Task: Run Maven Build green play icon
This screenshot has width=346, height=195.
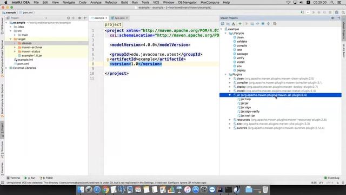Action: click(247, 24)
